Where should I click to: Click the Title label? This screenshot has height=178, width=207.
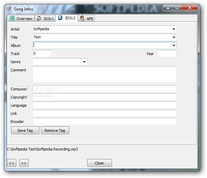tap(14, 37)
